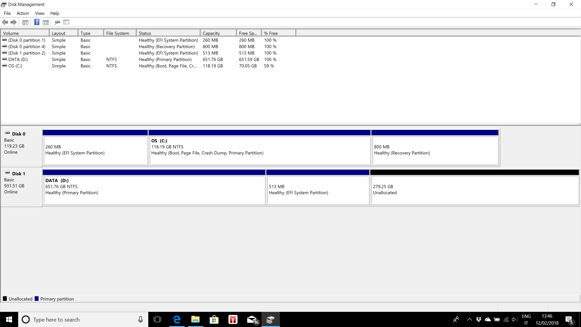Image resolution: width=581 pixels, height=327 pixels.
Task: Click the Back navigation arrow icon
Action: [5, 22]
